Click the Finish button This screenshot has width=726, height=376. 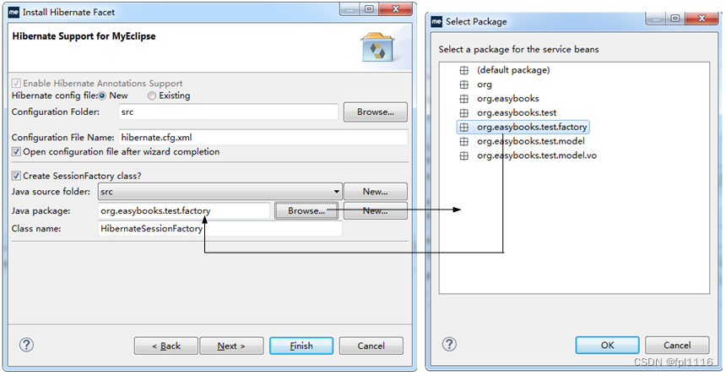(301, 346)
